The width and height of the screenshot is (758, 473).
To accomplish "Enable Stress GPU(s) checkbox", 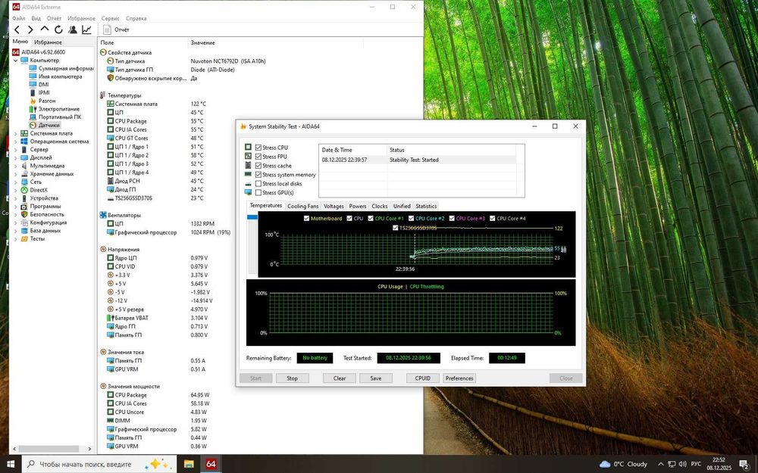I will pos(258,192).
